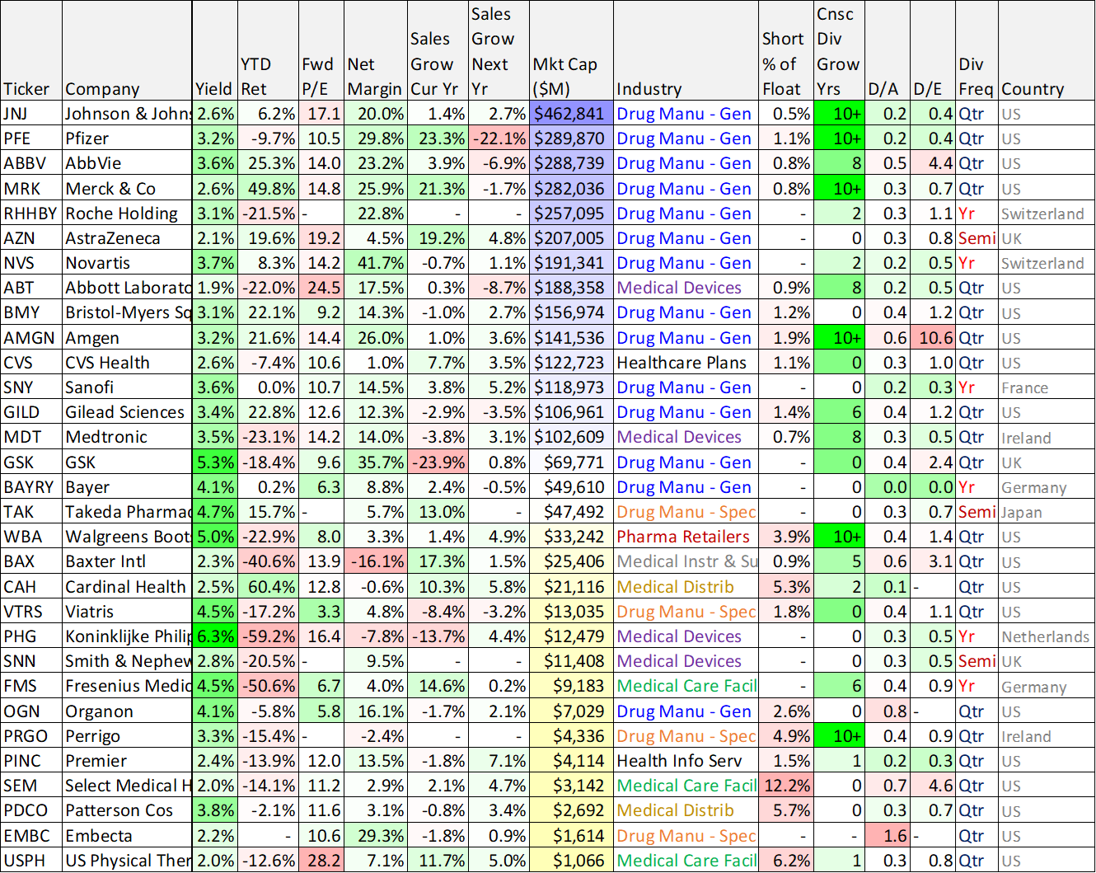
Task: Select the Country column header
Action: 1047,51
